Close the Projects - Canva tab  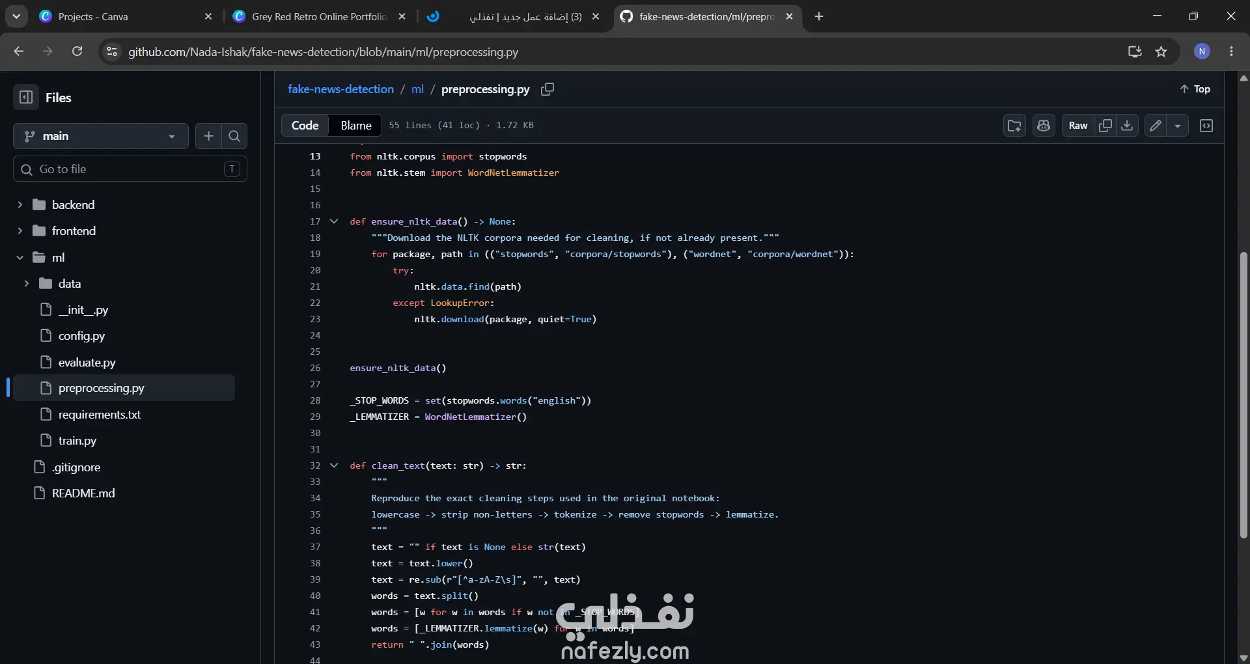pos(208,16)
